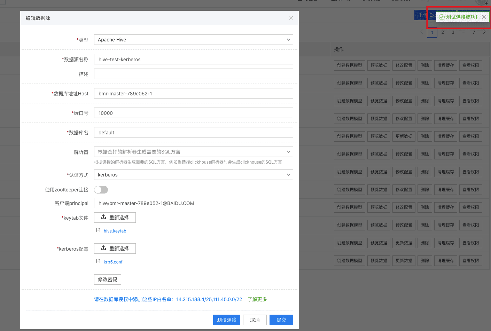Open the krb5.conf file link

tap(113, 262)
